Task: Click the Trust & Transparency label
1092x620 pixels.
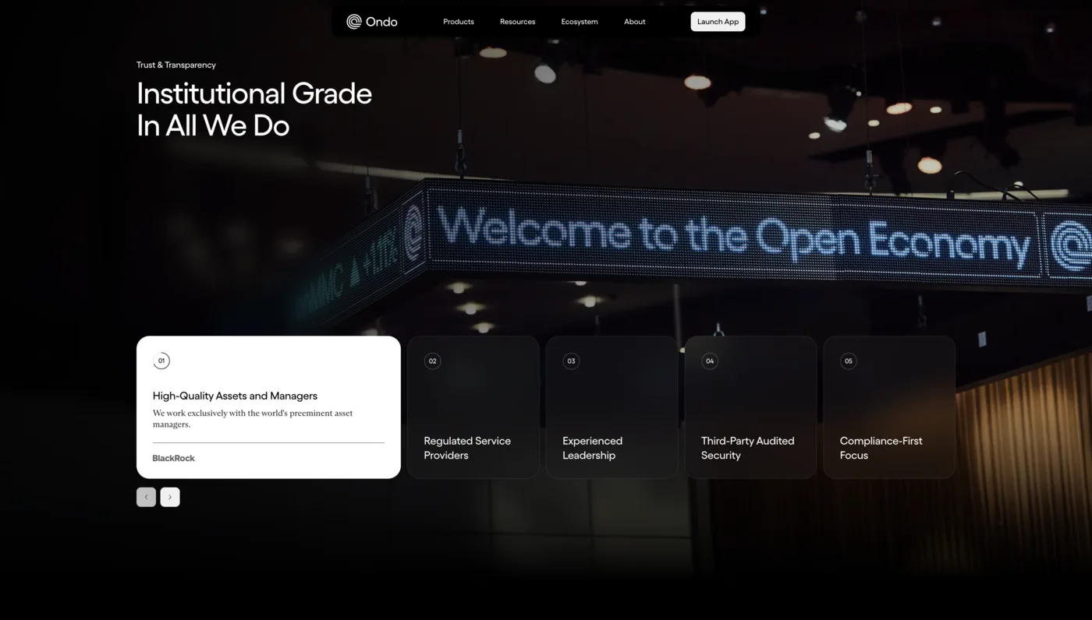Action: 176,65
